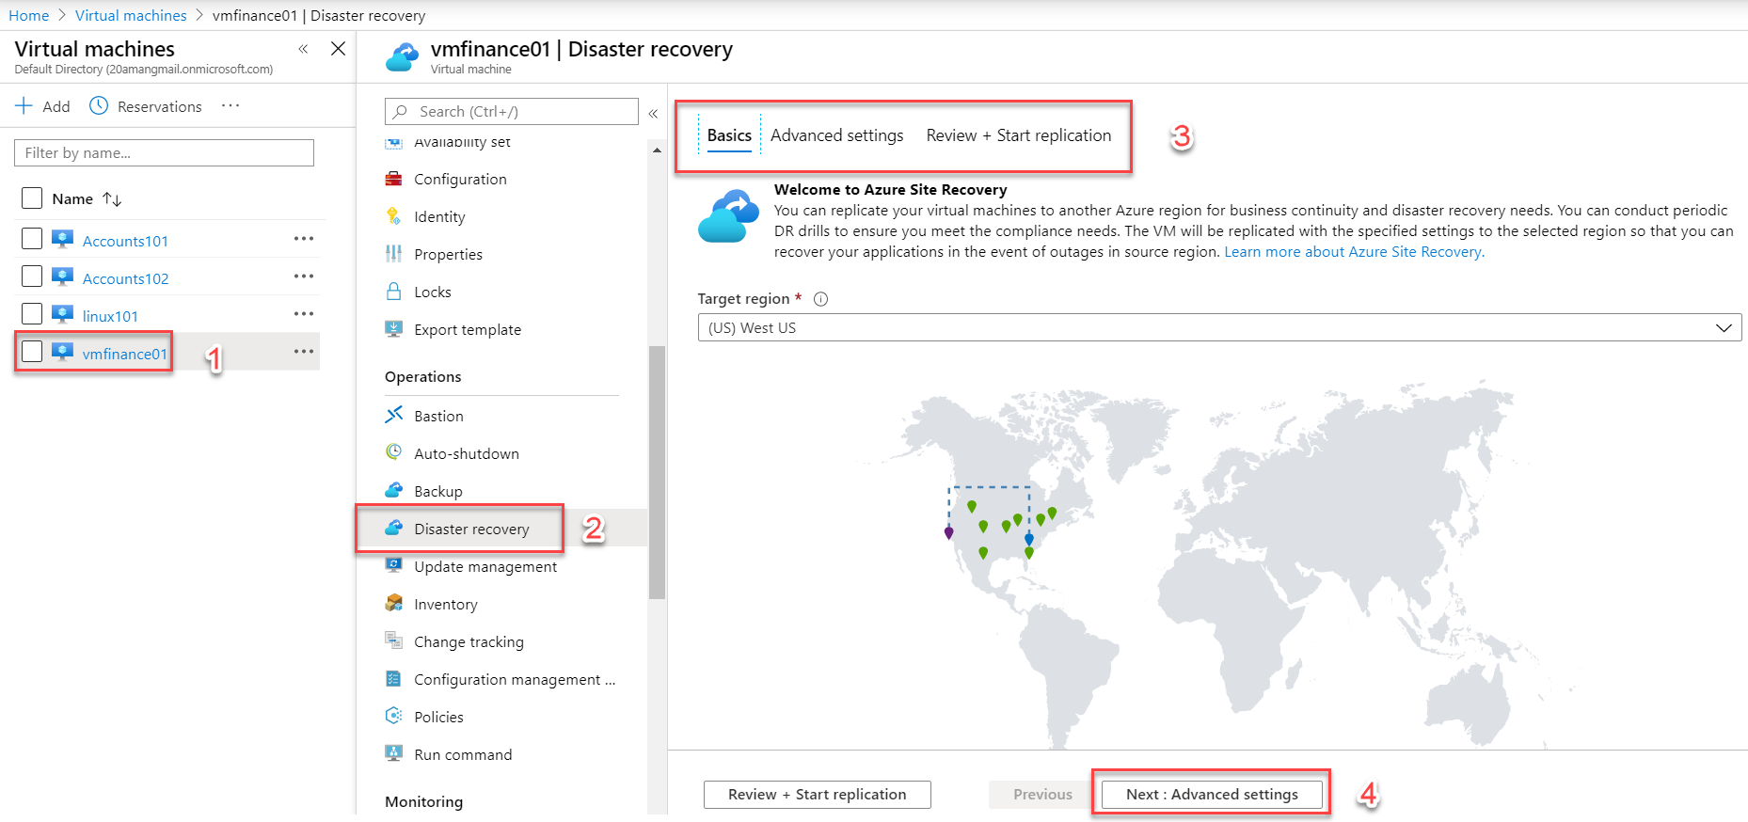
Task: Sort the list by Name arrows
Action: pyautogui.click(x=112, y=198)
